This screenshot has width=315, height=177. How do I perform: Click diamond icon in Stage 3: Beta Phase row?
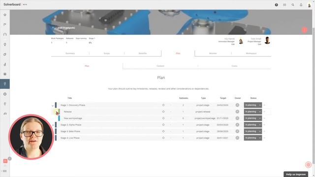click(163, 131)
